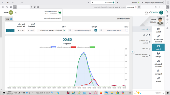Open the Colas list menu icon

tap(101, 30)
